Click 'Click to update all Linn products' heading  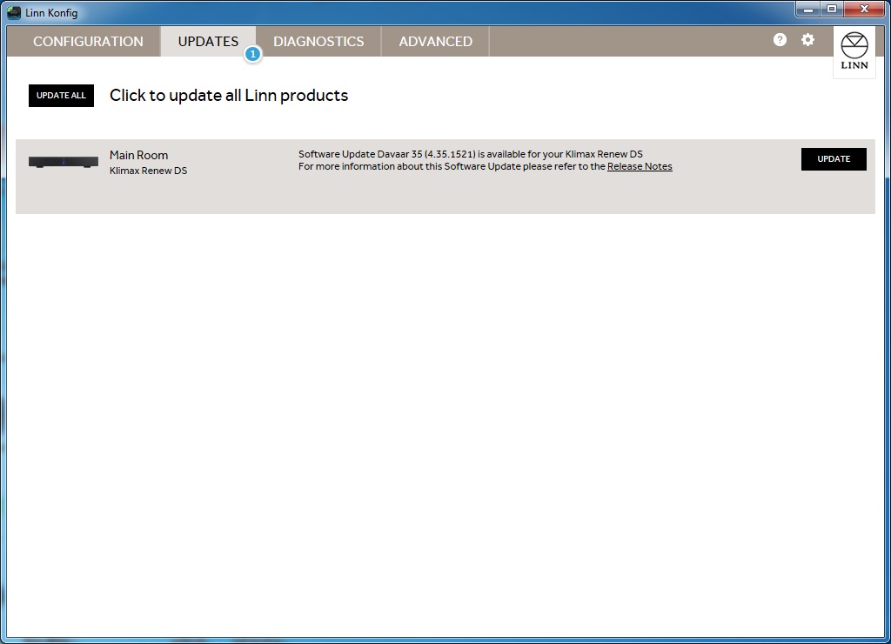point(229,96)
